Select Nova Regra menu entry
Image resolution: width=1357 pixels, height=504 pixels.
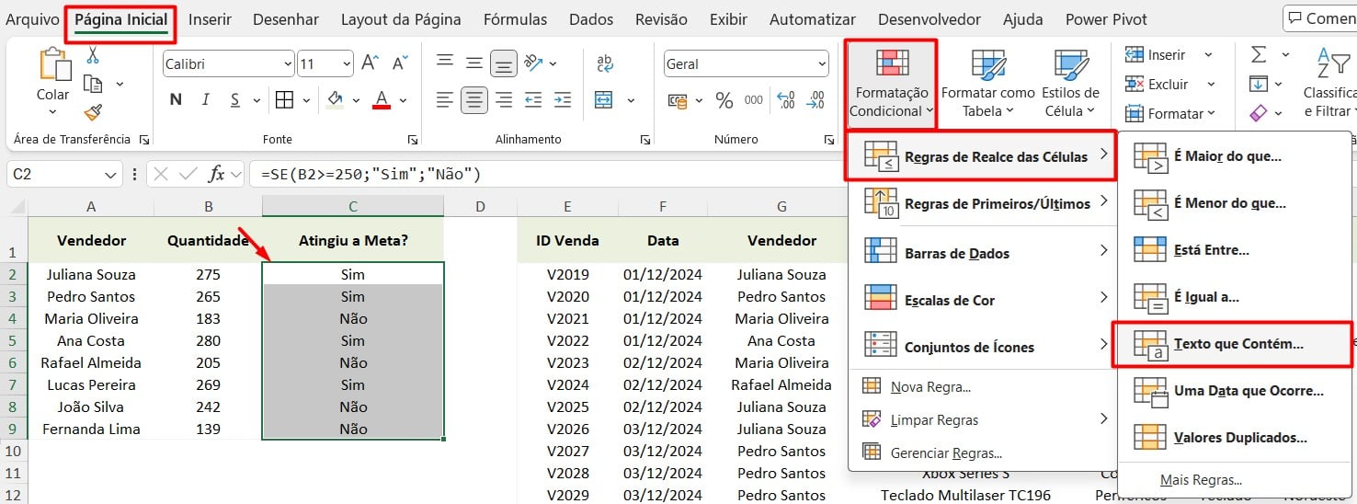click(983, 387)
